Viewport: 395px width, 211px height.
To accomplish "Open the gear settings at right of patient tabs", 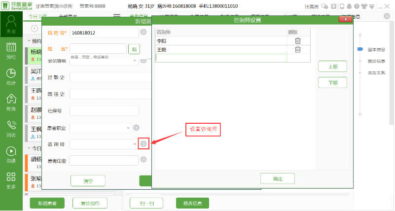I will pos(387,16).
